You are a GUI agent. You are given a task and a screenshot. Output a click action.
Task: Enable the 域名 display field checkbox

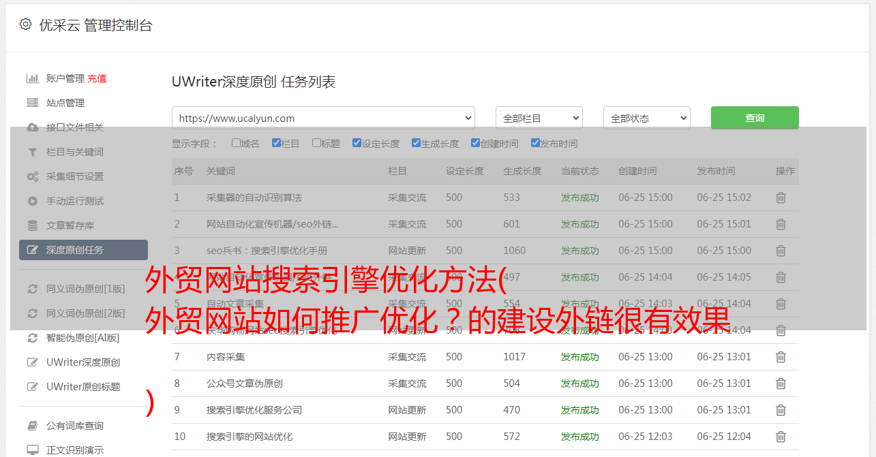click(x=236, y=143)
